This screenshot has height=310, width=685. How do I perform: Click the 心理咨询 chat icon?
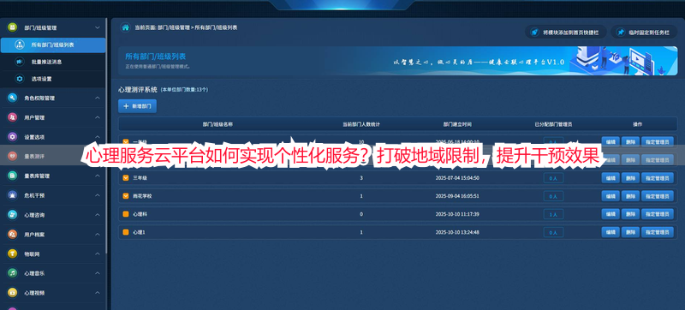[x=12, y=215]
